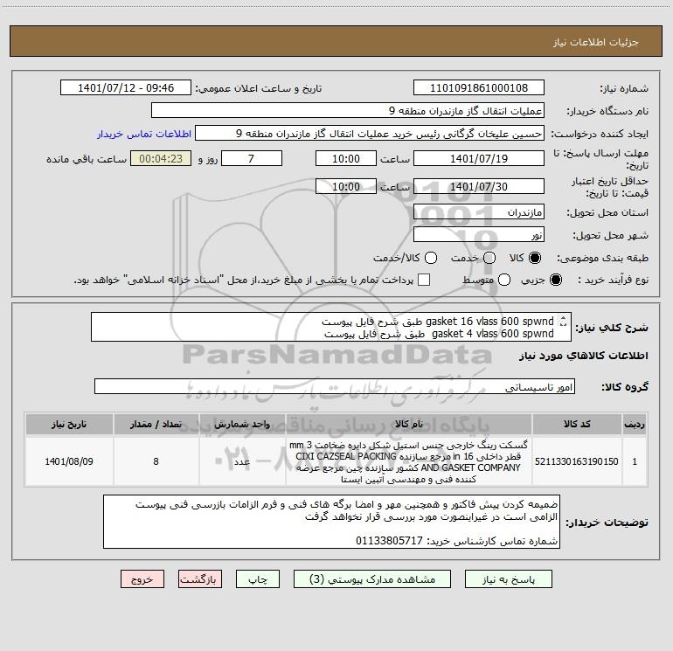673x651 pixels.
Task: Click the unit cell عدد
Action: [x=242, y=461]
